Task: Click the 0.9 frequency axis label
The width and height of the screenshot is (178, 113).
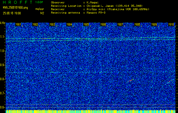Action: coord(3,65)
